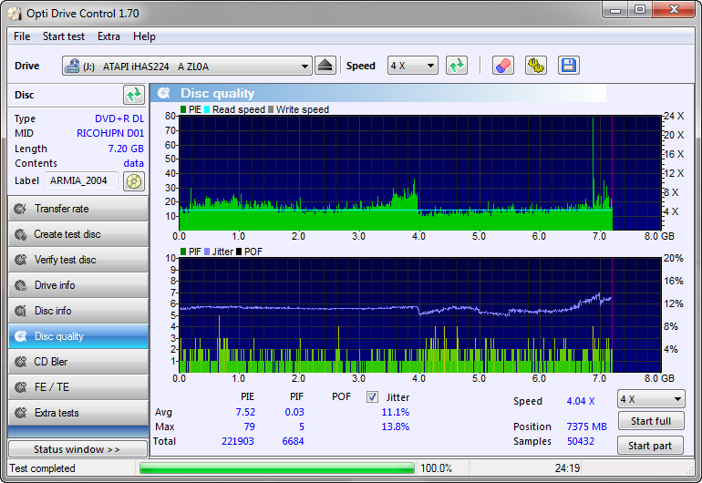Click the Opti Drive Control title bar icon
The width and height of the screenshot is (702, 483).
point(15,14)
